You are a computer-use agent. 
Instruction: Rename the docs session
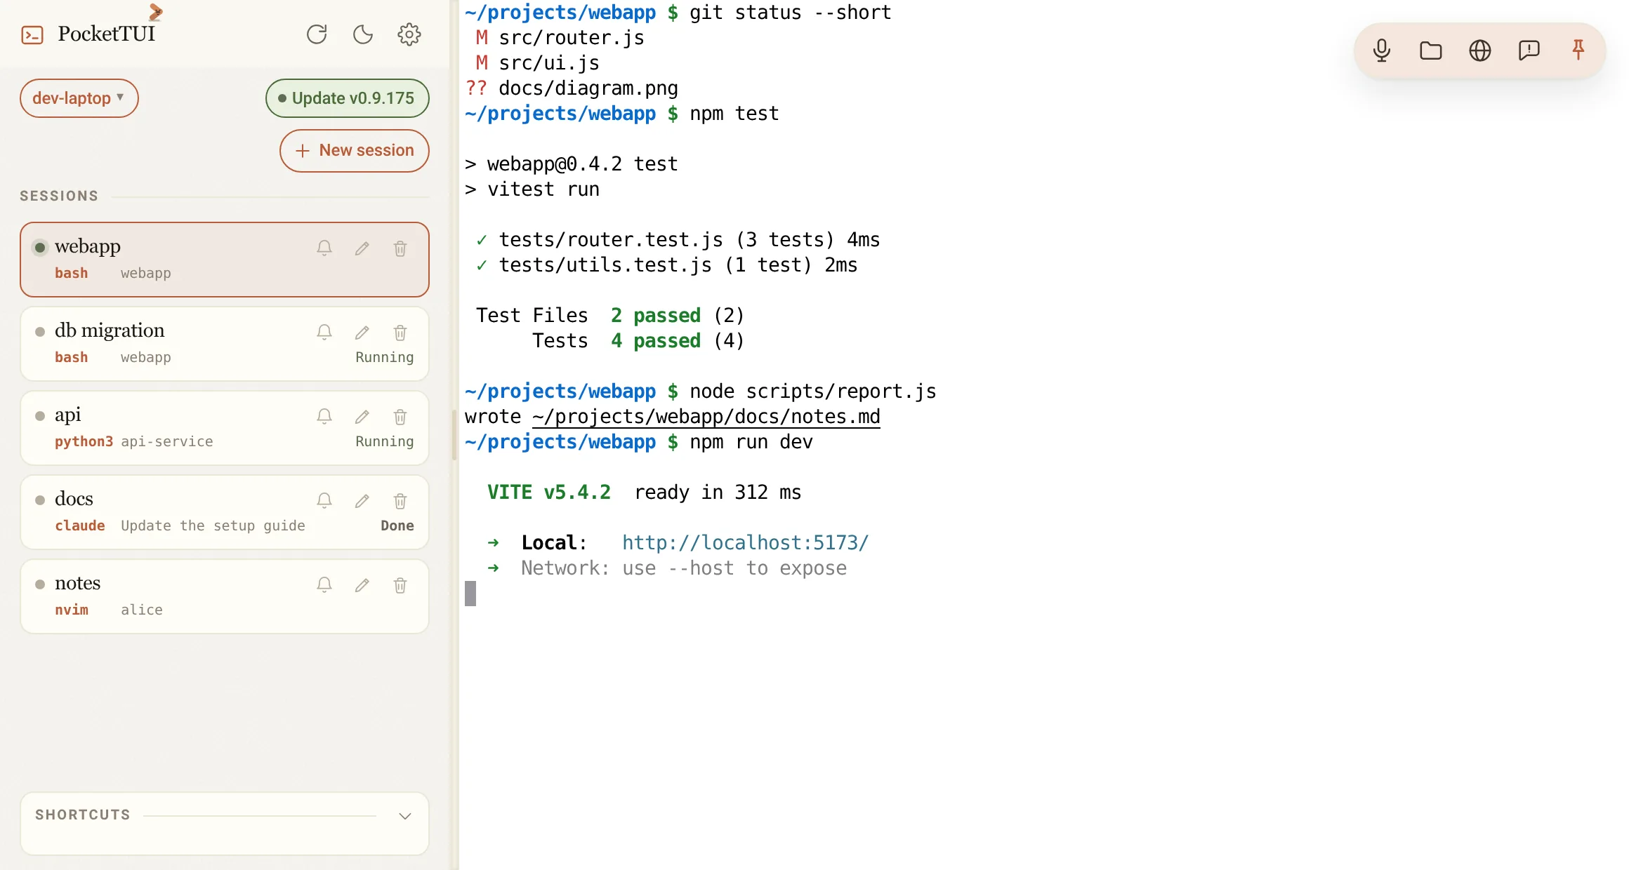tap(362, 501)
